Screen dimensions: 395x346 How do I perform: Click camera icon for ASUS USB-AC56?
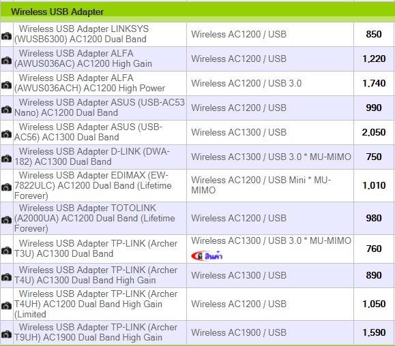7,134
